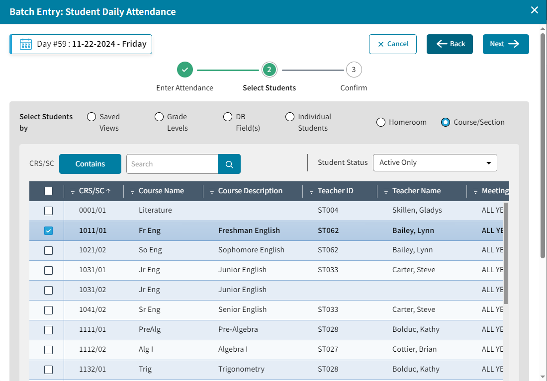Sort by the CRS/SC column header

92,191
